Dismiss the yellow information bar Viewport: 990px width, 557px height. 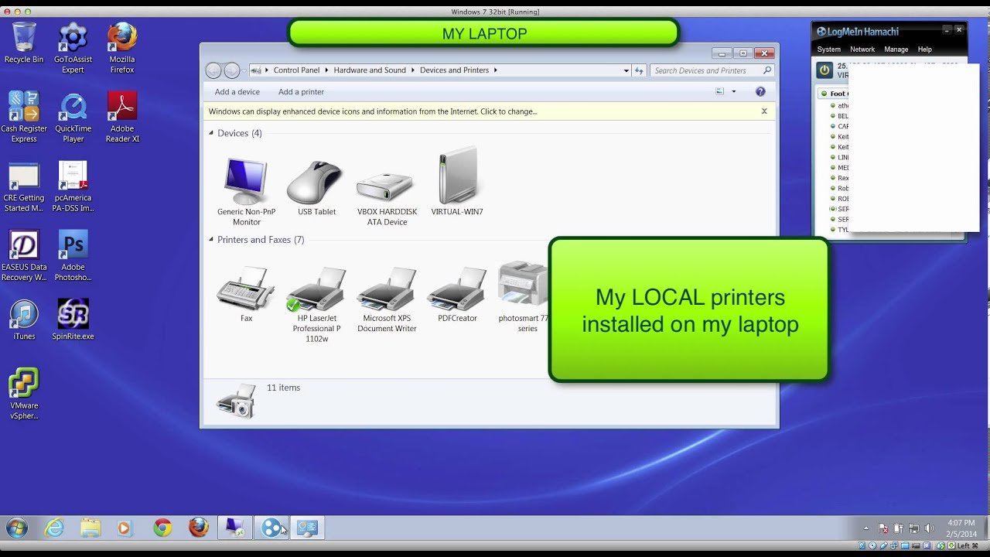pos(764,111)
